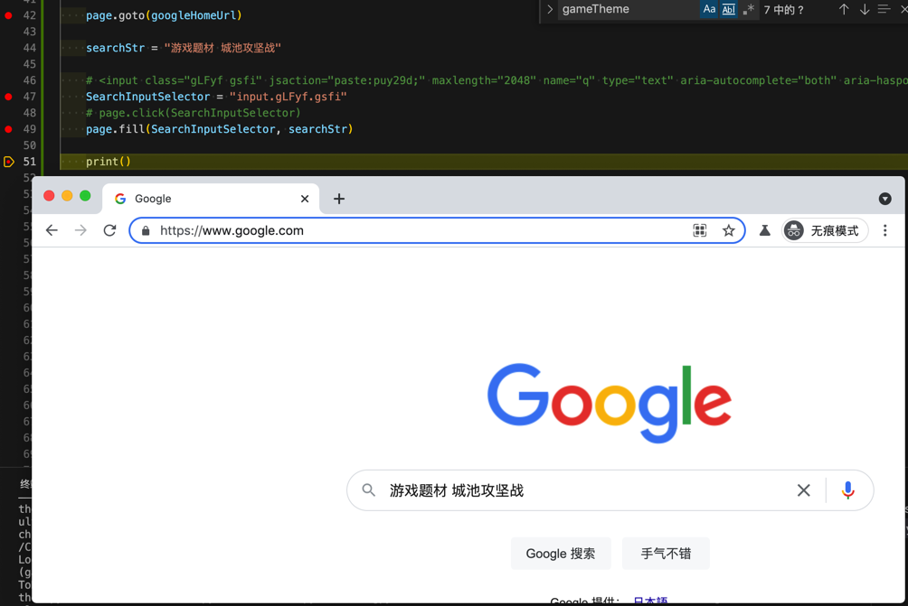908x606 pixels.
Task: Reload the Google page
Action: (109, 230)
